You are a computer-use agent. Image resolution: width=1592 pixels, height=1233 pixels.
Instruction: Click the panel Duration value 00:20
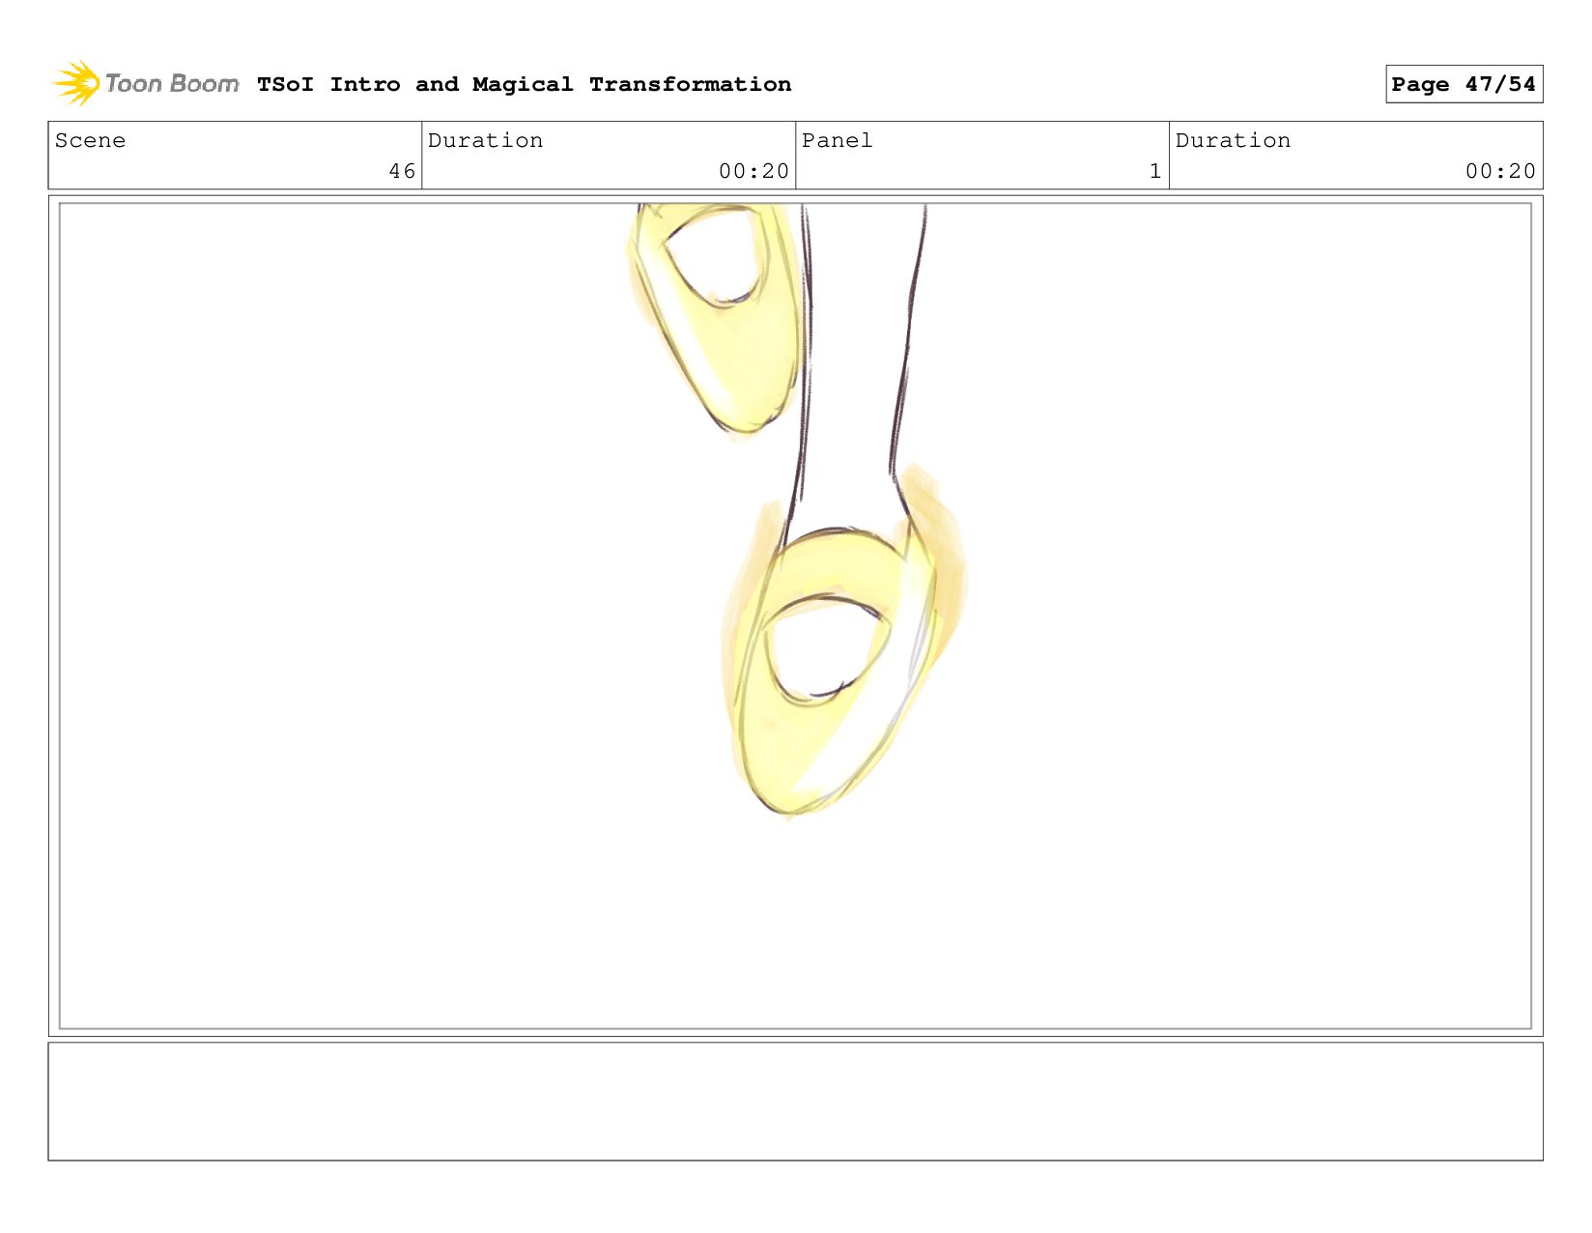(1500, 171)
